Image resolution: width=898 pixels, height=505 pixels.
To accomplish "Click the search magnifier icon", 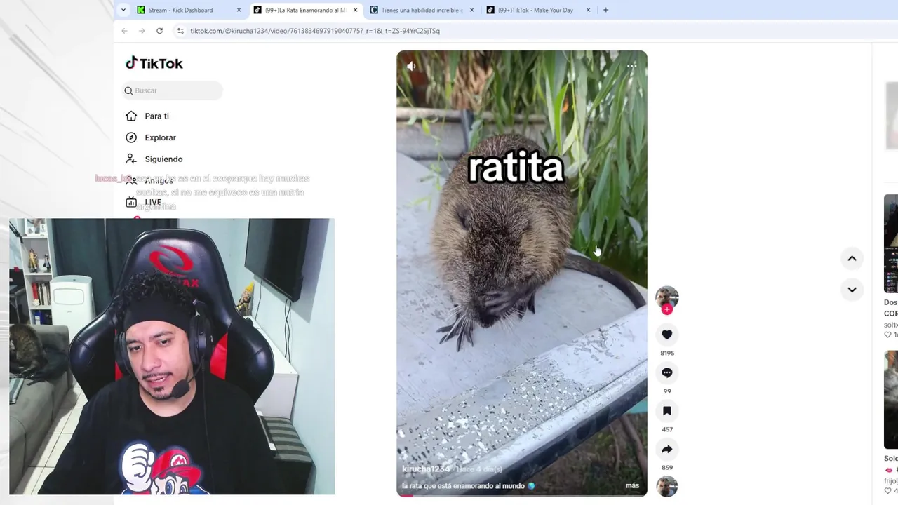I will click(128, 90).
